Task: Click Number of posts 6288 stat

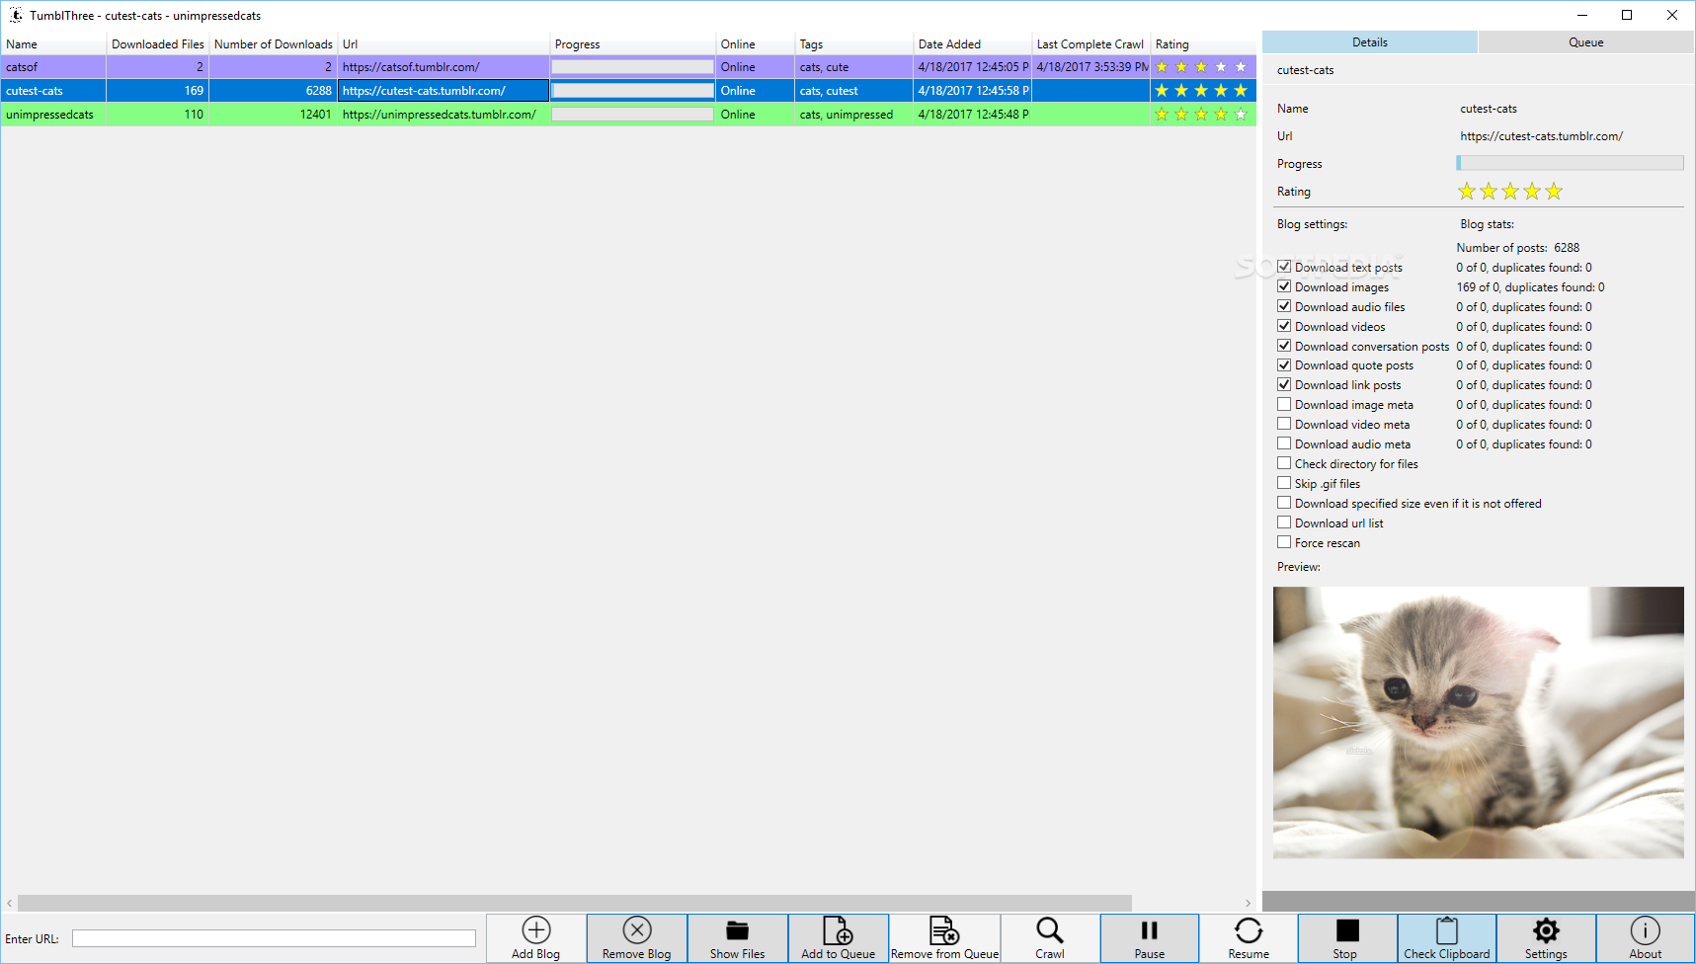Action: click(1518, 248)
